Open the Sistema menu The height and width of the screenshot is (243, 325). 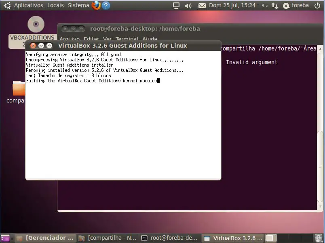78,5
